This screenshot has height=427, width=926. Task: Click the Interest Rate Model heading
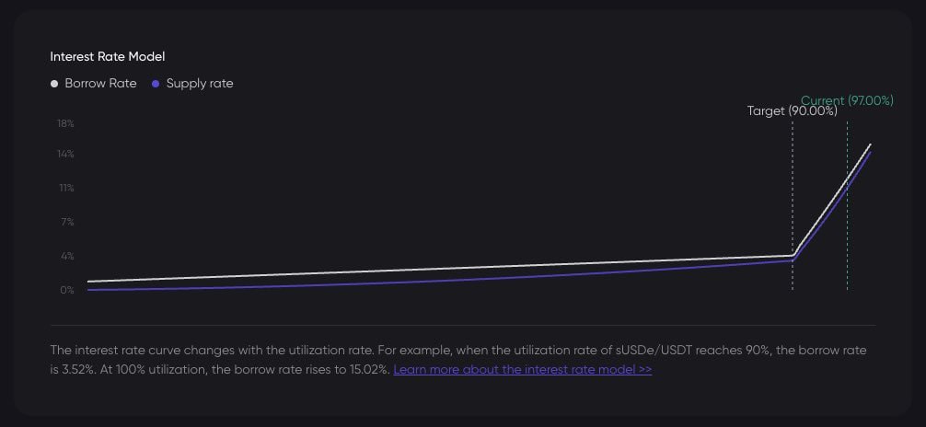click(108, 57)
